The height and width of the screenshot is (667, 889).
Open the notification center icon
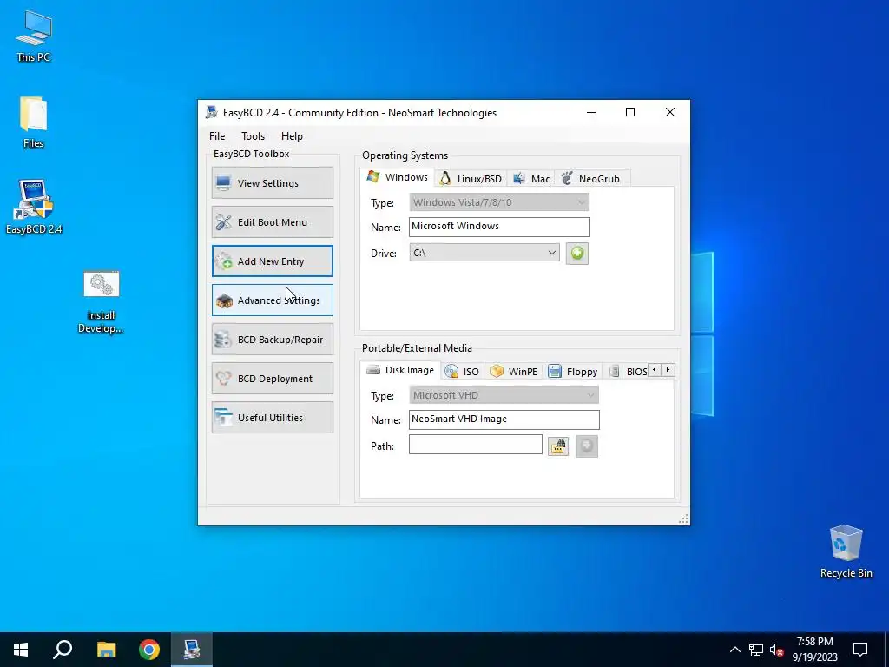(860, 650)
